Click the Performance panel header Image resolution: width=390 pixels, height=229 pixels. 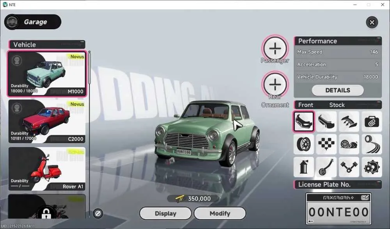[338, 41]
